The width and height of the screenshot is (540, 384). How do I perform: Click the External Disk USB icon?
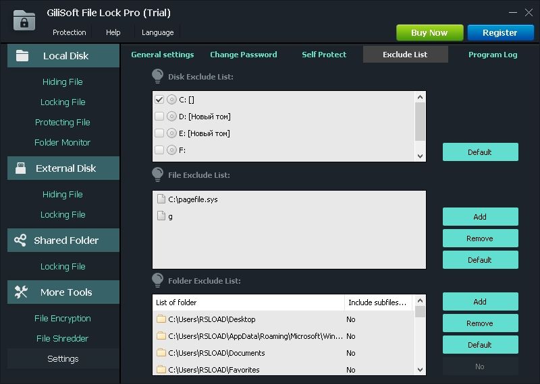tap(21, 168)
